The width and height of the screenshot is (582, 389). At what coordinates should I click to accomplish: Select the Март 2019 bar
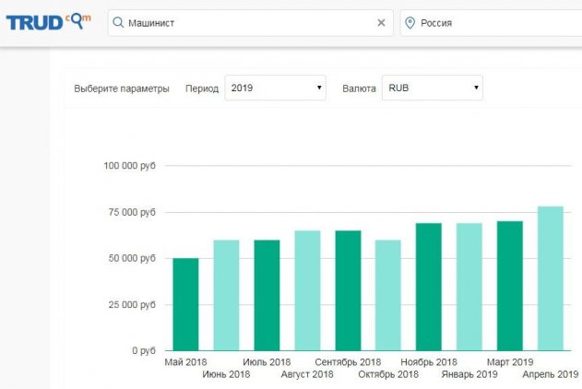[x=509, y=286]
